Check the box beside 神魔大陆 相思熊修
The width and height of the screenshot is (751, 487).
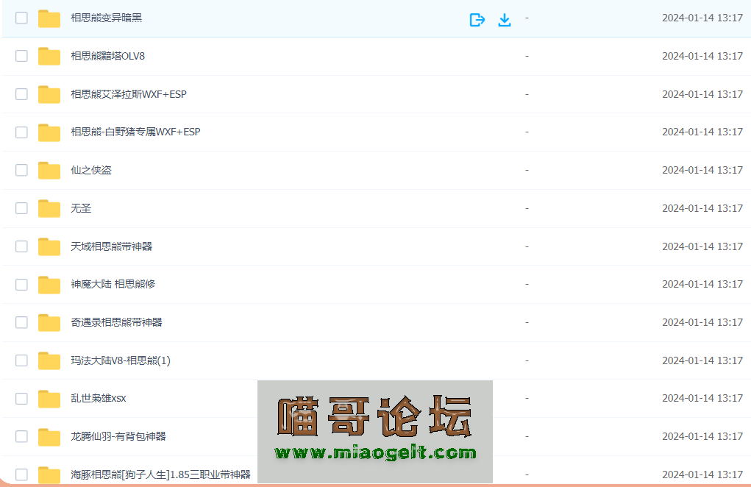click(x=22, y=285)
